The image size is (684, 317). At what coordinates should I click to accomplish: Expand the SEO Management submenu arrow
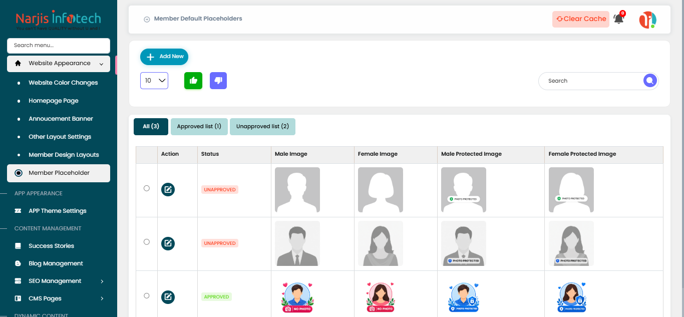coord(102,281)
